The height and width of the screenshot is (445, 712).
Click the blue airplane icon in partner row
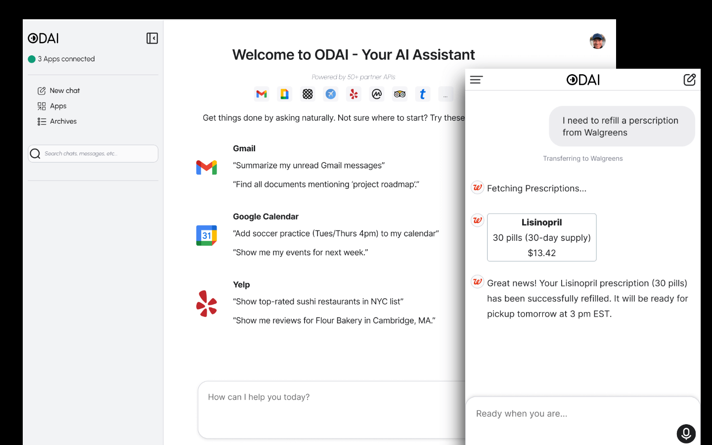pyautogui.click(x=331, y=94)
